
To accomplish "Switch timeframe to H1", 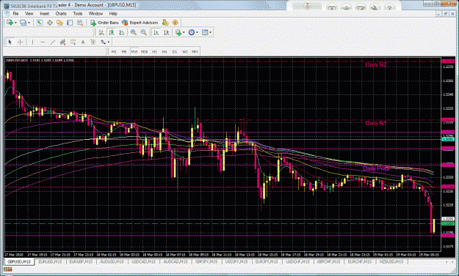I will [x=154, y=52].
